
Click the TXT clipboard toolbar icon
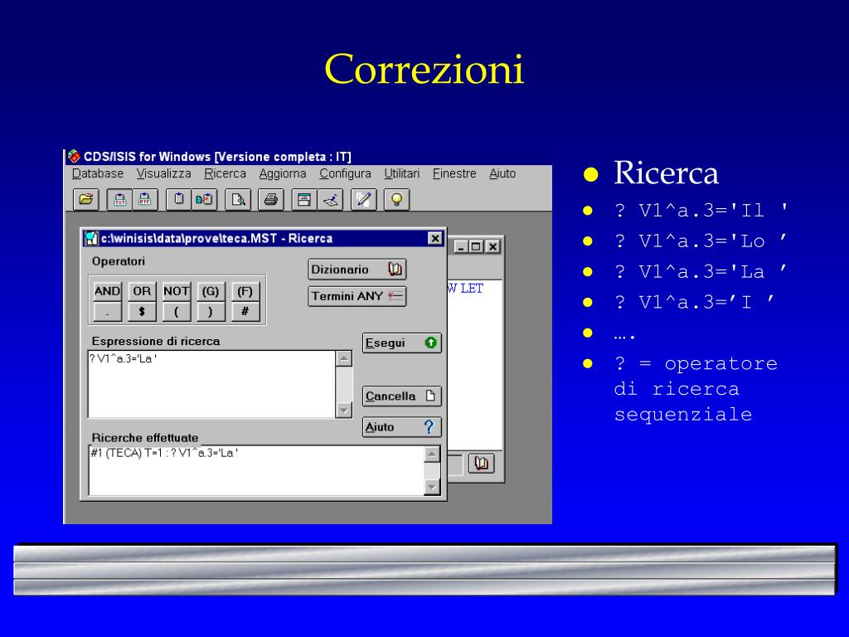coord(119,199)
